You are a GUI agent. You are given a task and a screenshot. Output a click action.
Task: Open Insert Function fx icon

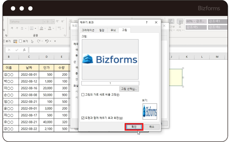coord(24,50)
